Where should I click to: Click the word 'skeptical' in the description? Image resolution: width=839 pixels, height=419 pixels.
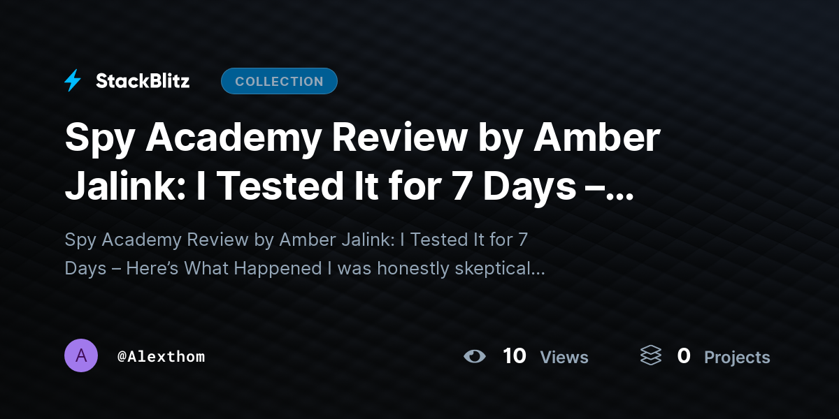click(x=486, y=268)
